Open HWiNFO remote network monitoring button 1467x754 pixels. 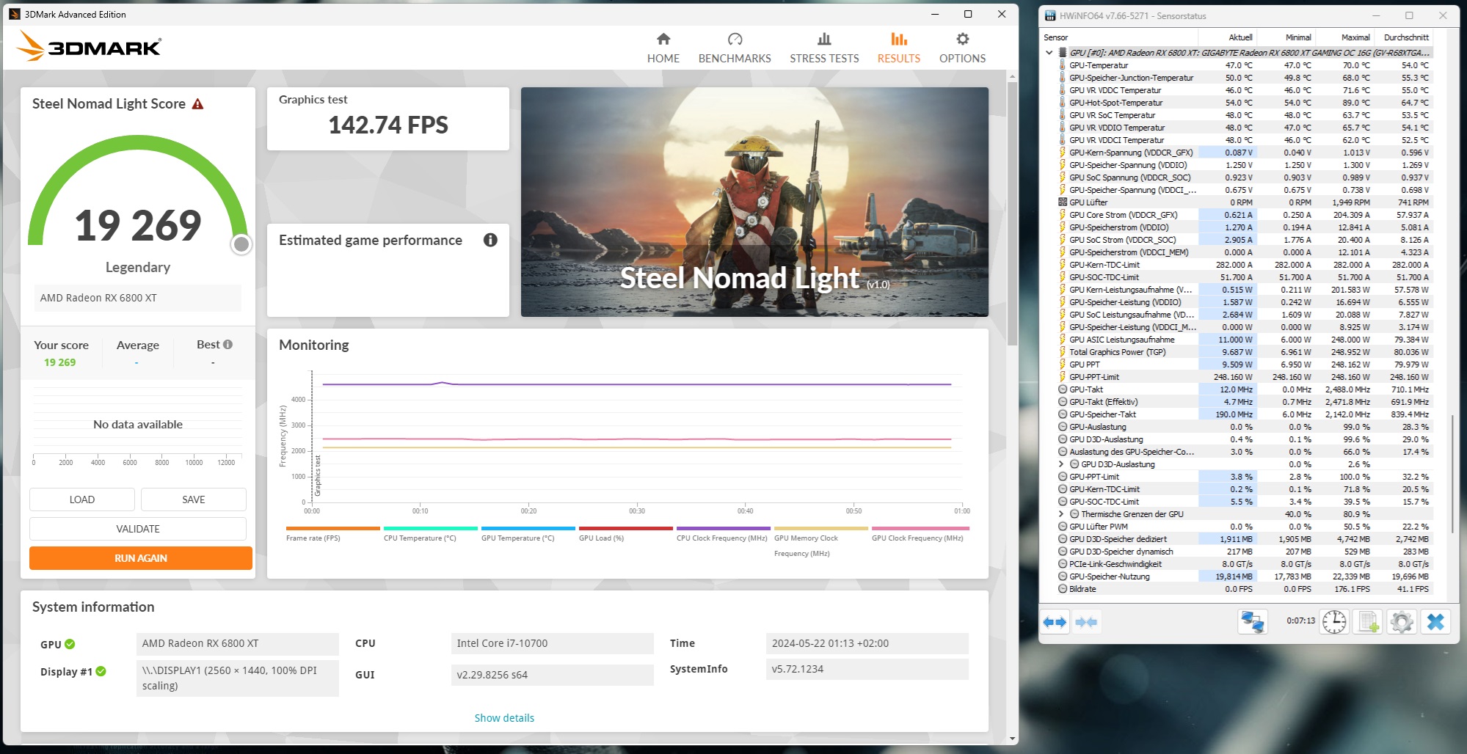(1252, 622)
